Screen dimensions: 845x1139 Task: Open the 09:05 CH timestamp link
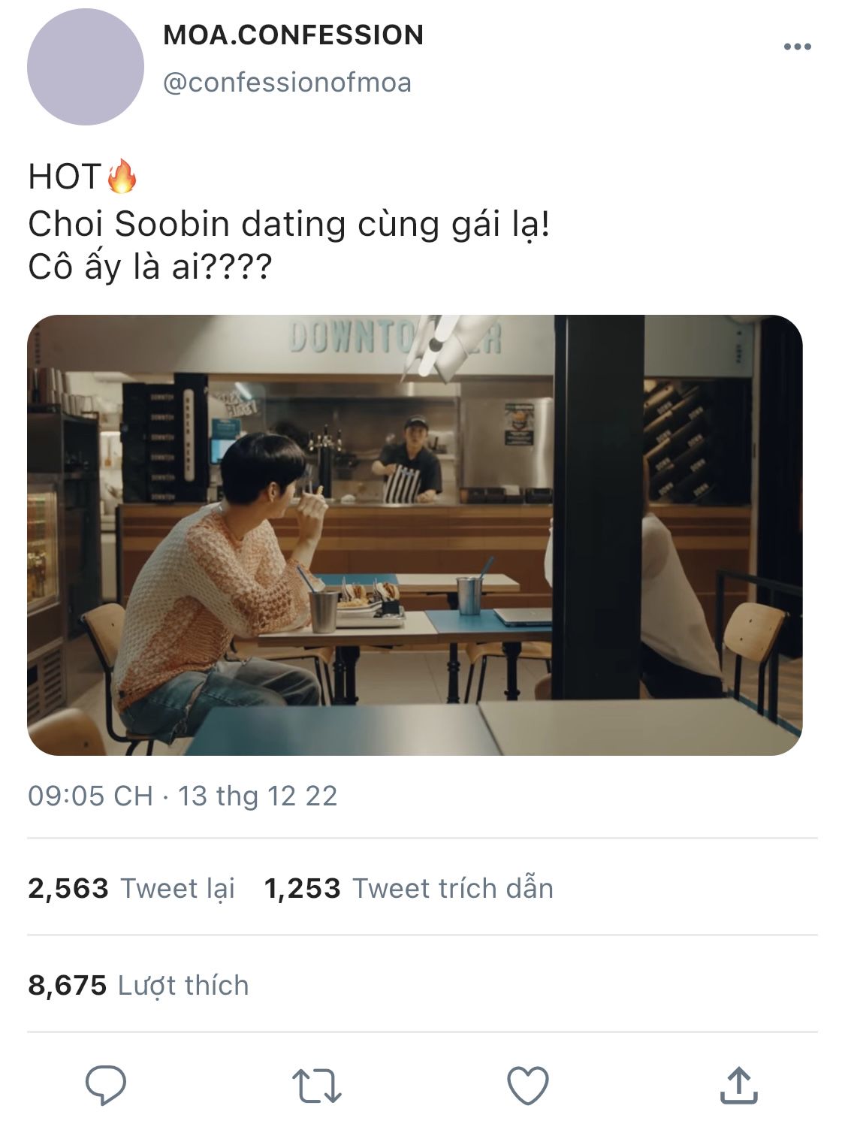(90, 796)
